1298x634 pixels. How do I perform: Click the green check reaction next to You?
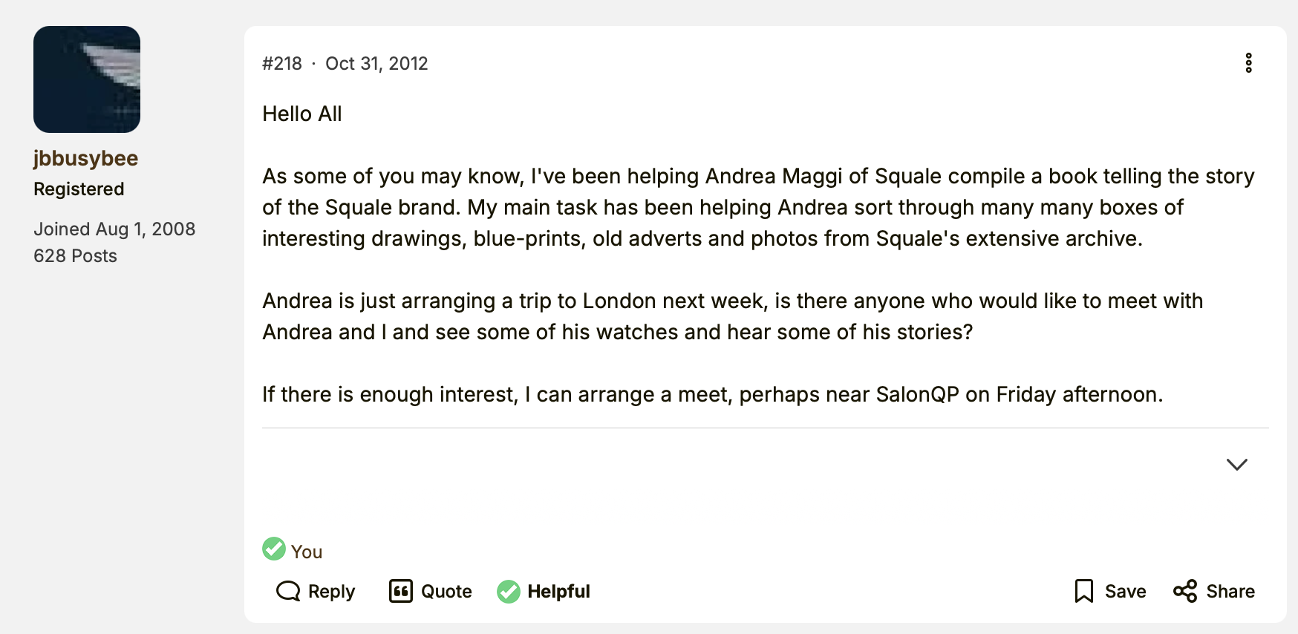[274, 549]
